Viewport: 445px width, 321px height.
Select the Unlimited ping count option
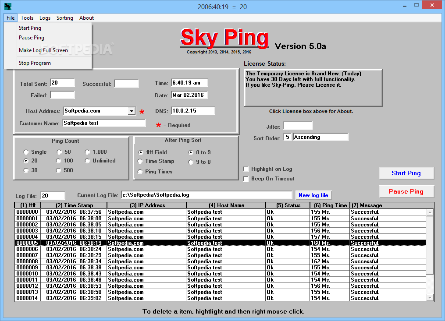point(100,161)
